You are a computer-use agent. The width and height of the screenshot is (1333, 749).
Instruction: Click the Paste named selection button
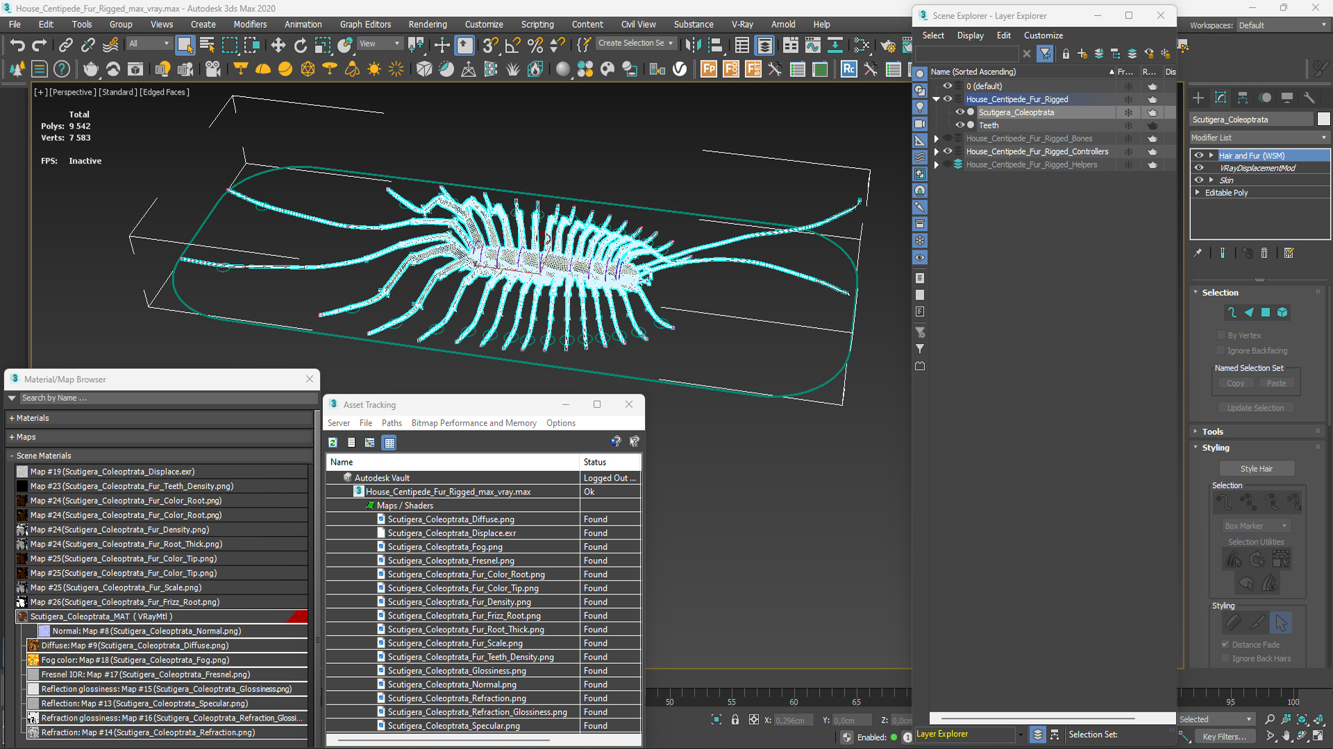click(1276, 384)
